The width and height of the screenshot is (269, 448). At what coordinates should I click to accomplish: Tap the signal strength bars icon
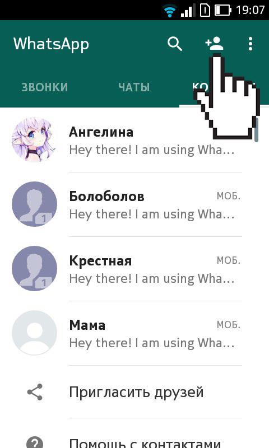pyautogui.click(x=188, y=11)
